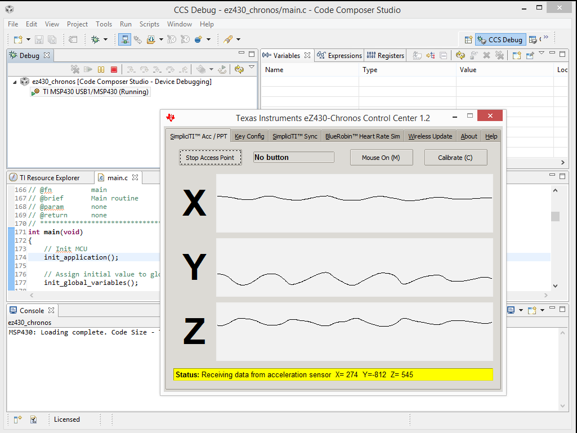Open the BlueRobin Heart Rate Sim tab
This screenshot has height=433, width=577.
click(363, 136)
